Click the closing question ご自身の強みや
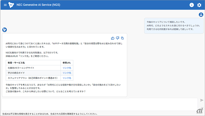Image resolution: width=205 pixels, height=116 pixels. click(46, 91)
